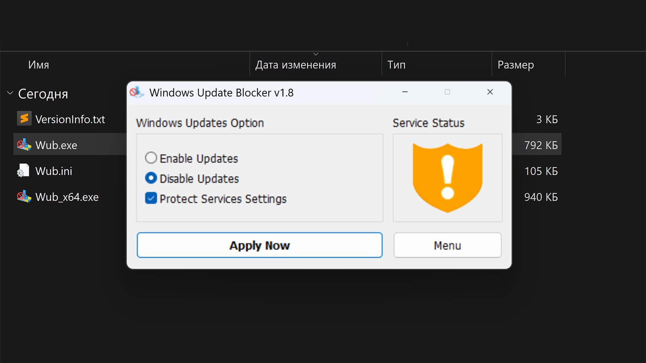Sort by the Тип column header
This screenshot has height=363, width=646.
pyautogui.click(x=396, y=65)
